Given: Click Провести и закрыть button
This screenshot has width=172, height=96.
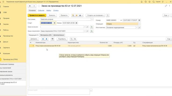Looking at the screenshot, I should (37, 15).
